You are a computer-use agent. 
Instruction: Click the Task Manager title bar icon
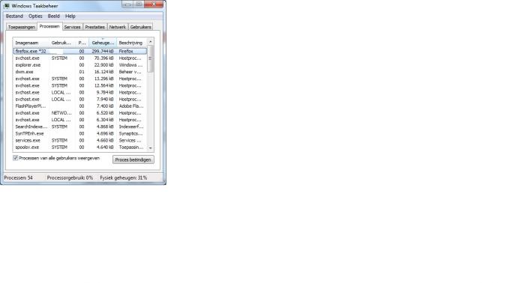pyautogui.click(x=6, y=6)
